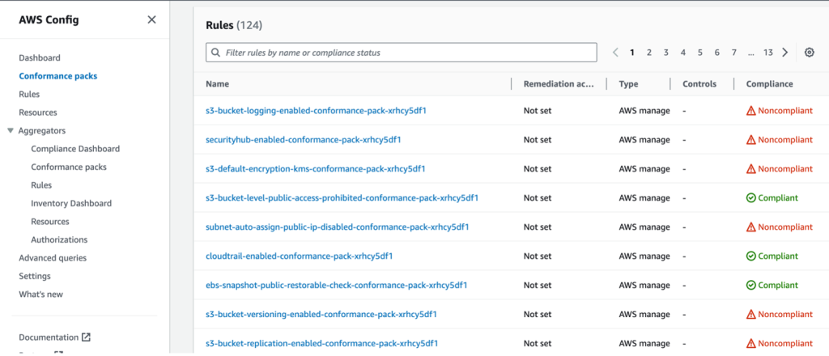
Task: Sort by the Type column header
Action: (x=628, y=84)
